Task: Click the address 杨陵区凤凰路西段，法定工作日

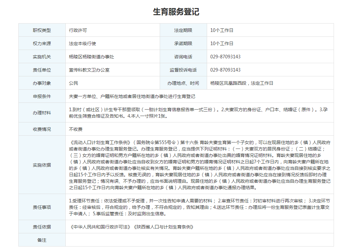Action: [242, 83]
